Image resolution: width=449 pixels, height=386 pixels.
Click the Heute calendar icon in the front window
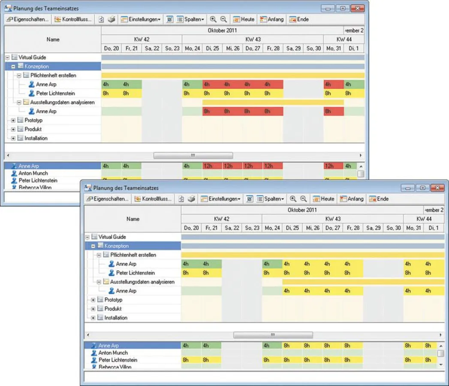point(317,199)
